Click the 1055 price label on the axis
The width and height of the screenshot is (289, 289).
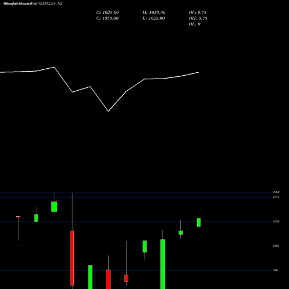276,197
